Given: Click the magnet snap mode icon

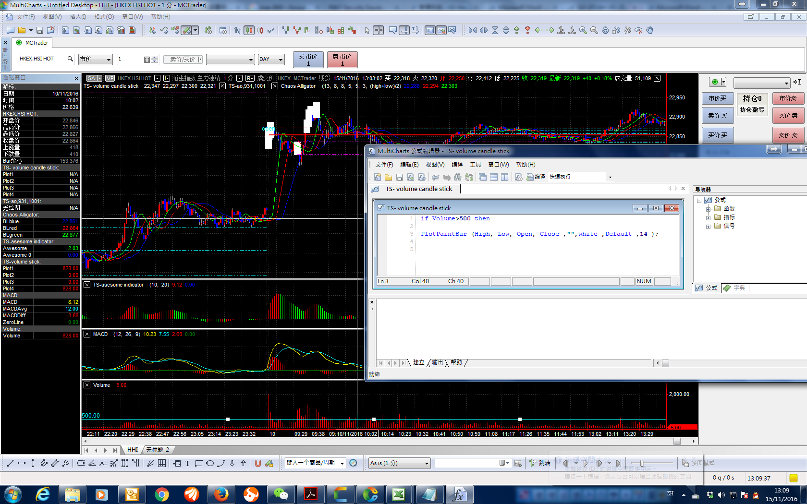Looking at the screenshot, I should pos(258,463).
